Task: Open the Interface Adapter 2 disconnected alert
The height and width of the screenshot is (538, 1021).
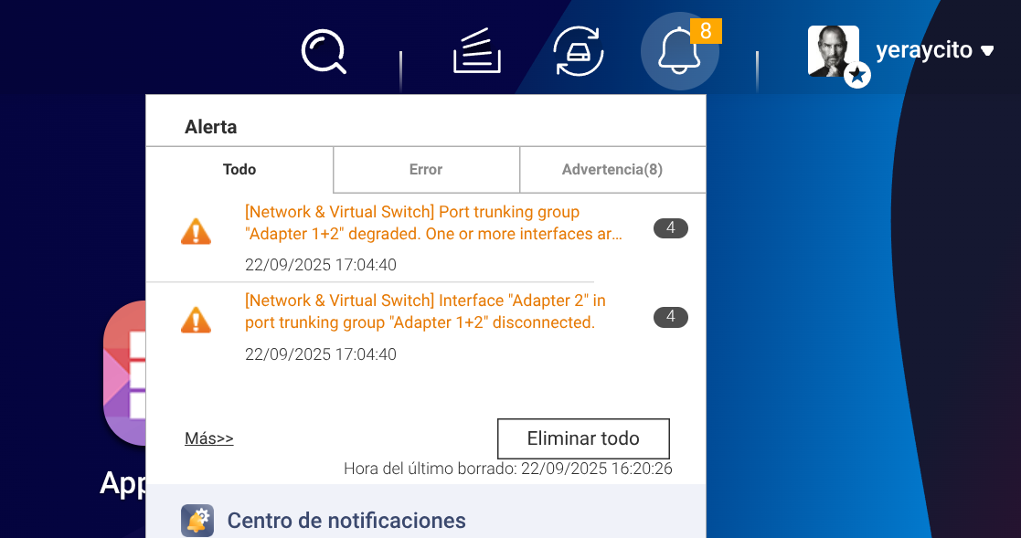Action: click(x=426, y=311)
